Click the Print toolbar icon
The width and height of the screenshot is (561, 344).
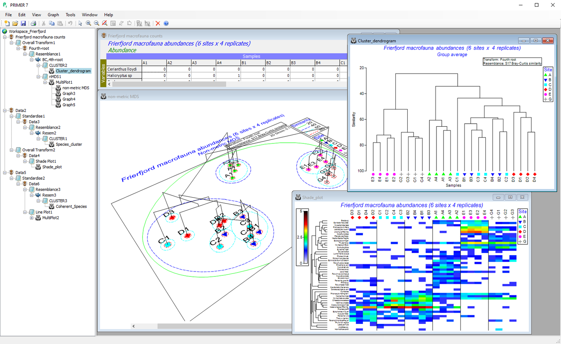coord(33,23)
